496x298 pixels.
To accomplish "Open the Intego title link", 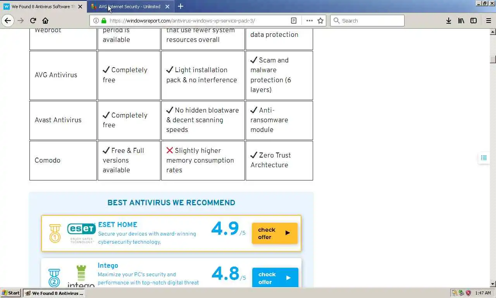I will pos(108,265).
